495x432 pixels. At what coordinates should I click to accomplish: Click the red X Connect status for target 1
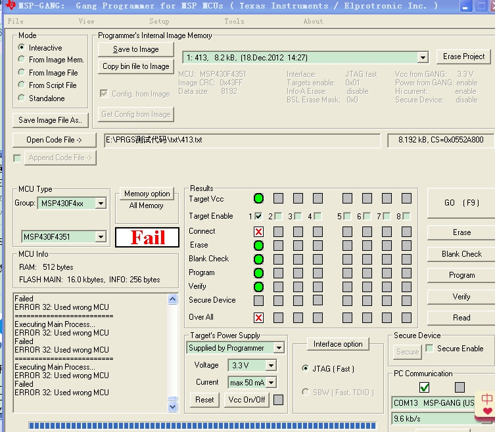tap(258, 232)
